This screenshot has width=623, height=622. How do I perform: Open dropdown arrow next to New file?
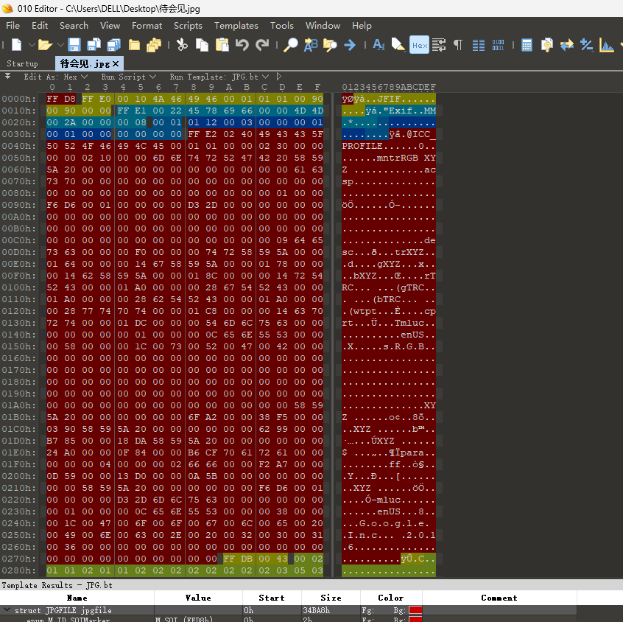pyautogui.click(x=32, y=45)
